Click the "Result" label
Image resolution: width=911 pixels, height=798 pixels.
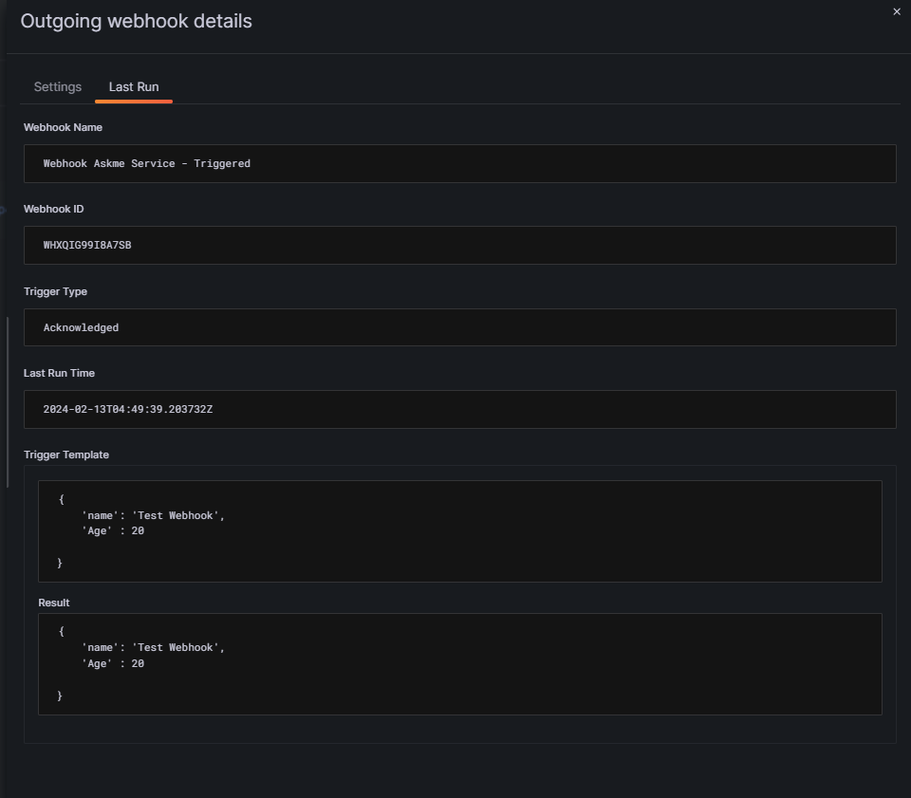pyautogui.click(x=54, y=603)
